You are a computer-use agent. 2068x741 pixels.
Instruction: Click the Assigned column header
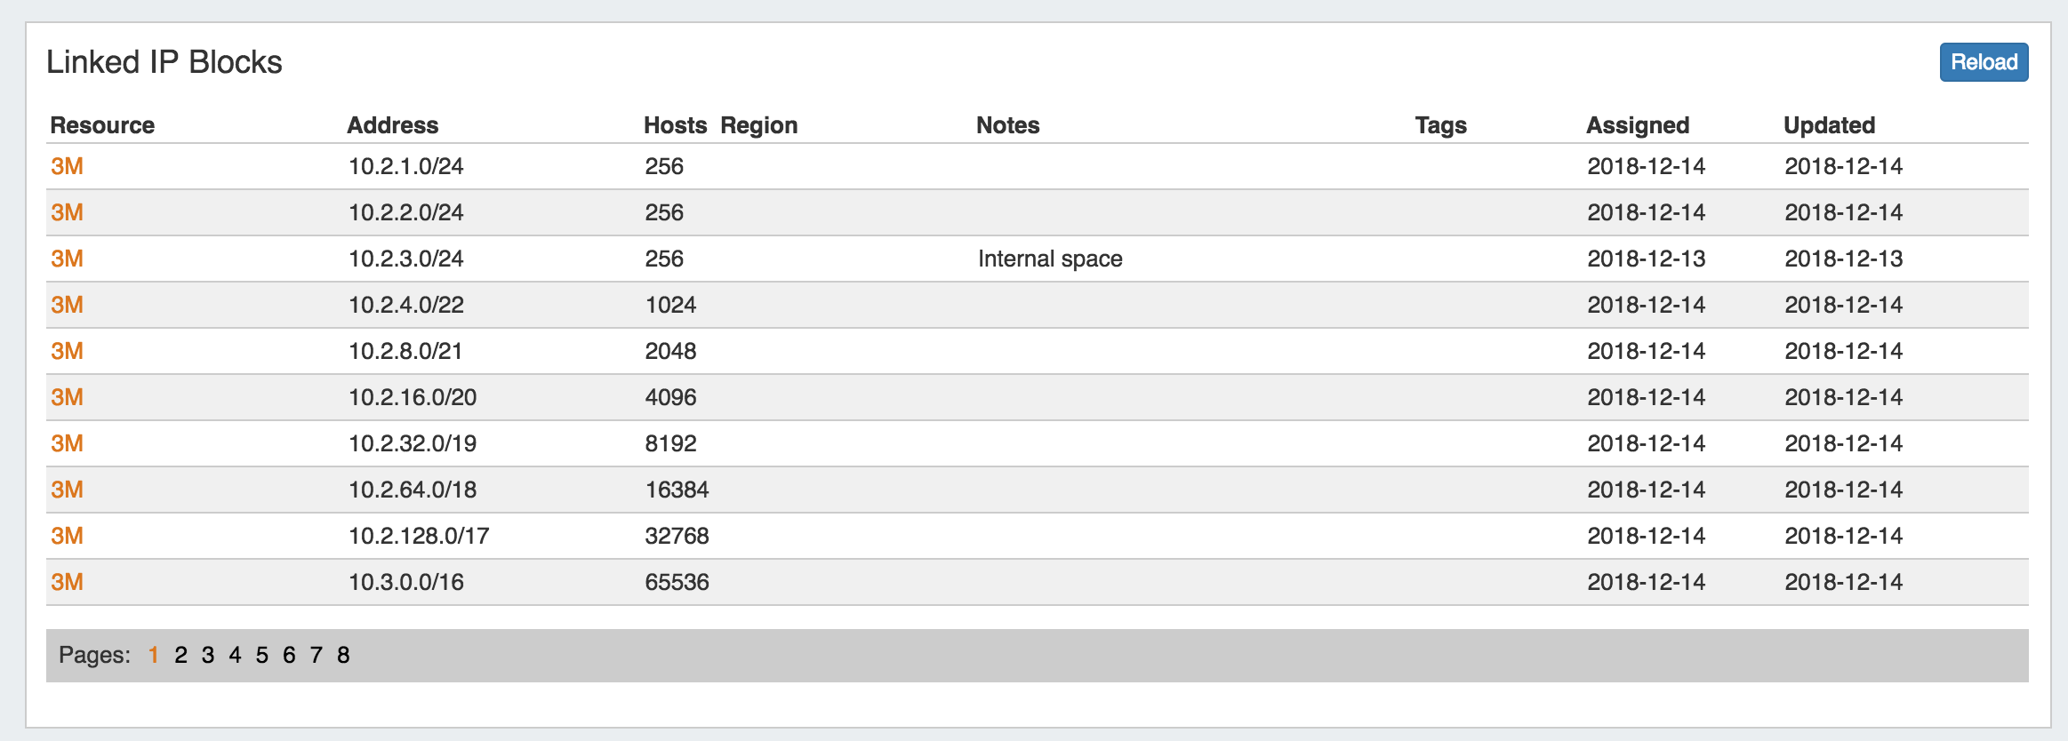1637,125
